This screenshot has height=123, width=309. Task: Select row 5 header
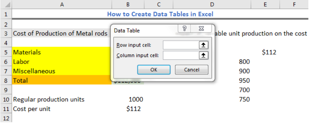click(x=6, y=52)
